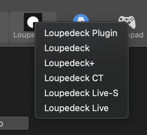Click the grey field at bottom left
Image resolution: width=147 pixels, height=135 pixels.
(x=14, y=123)
